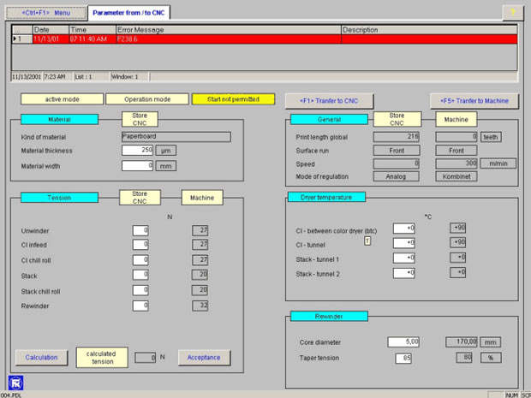Click the Material width input field
The image size is (531, 398).
(138, 166)
